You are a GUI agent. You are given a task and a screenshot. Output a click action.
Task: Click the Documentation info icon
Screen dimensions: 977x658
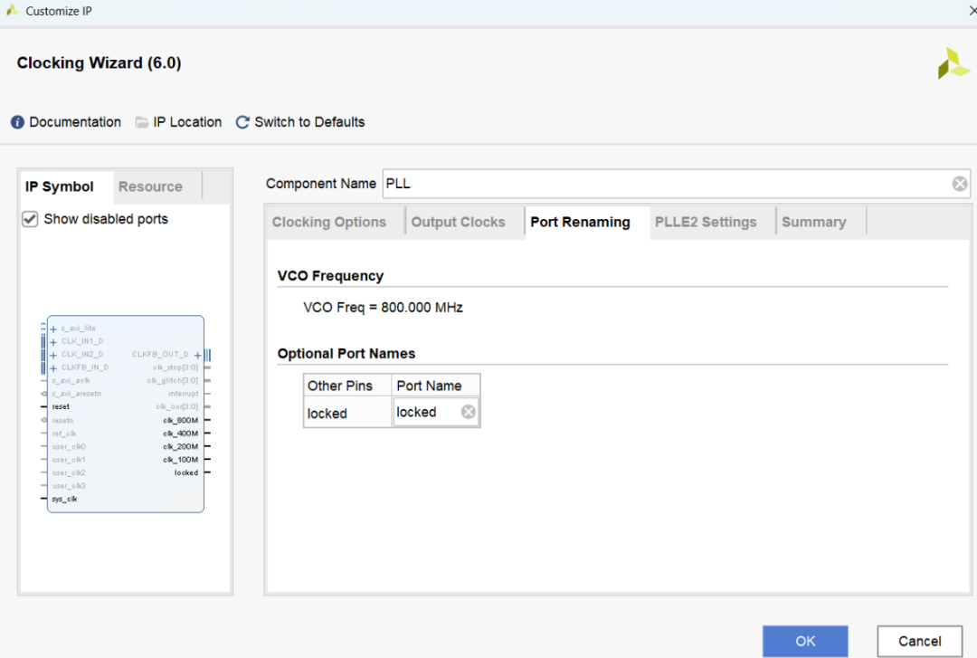[17, 122]
